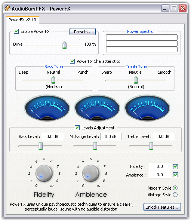191x221 pixels.
Task: Click the Punch label in Bass Type
Action: coord(83,72)
